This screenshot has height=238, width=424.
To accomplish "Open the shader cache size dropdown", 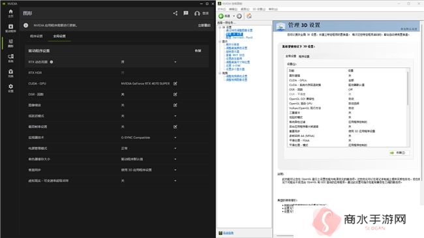I will pyautogui.click(x=175, y=159).
